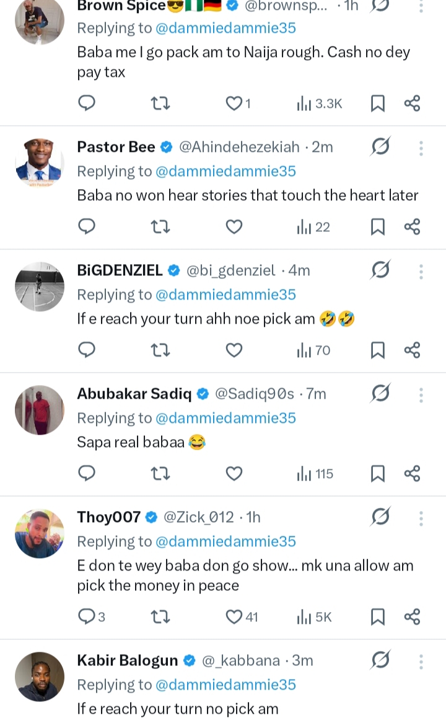446x720 pixels.
Task: Share Abubakar Sadiq's tweet
Action: point(413,474)
